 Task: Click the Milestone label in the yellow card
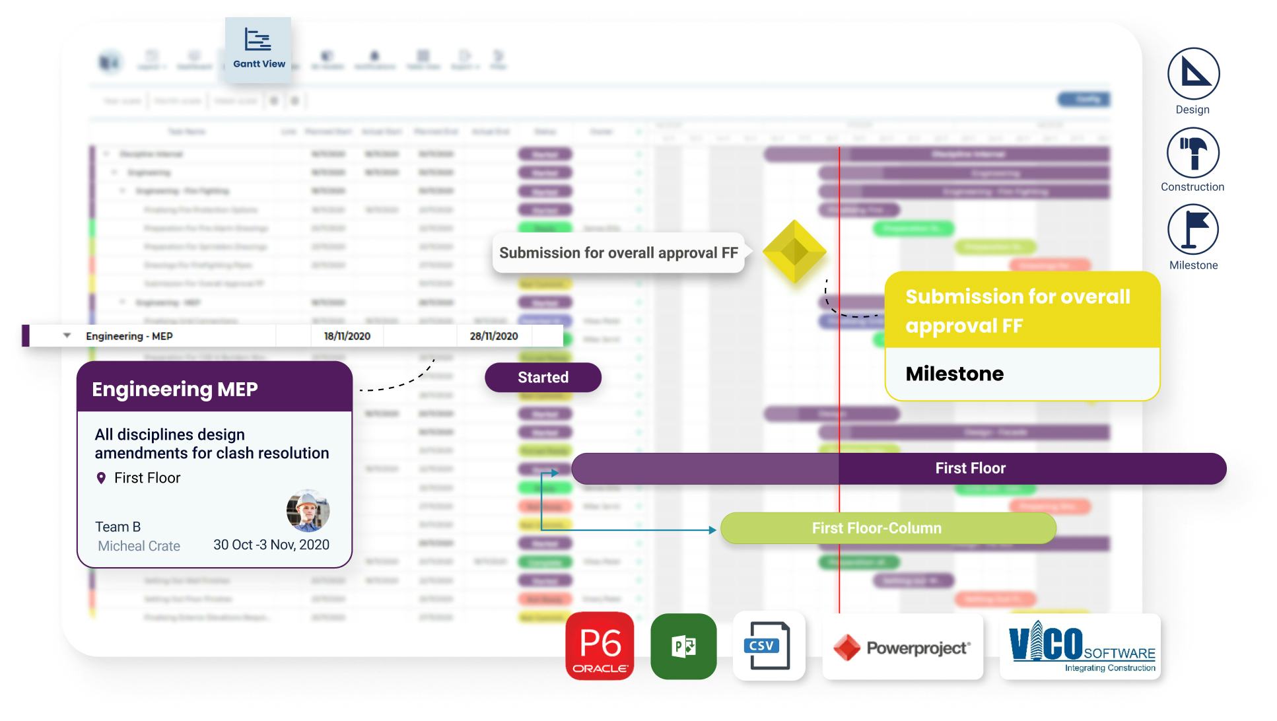point(954,374)
